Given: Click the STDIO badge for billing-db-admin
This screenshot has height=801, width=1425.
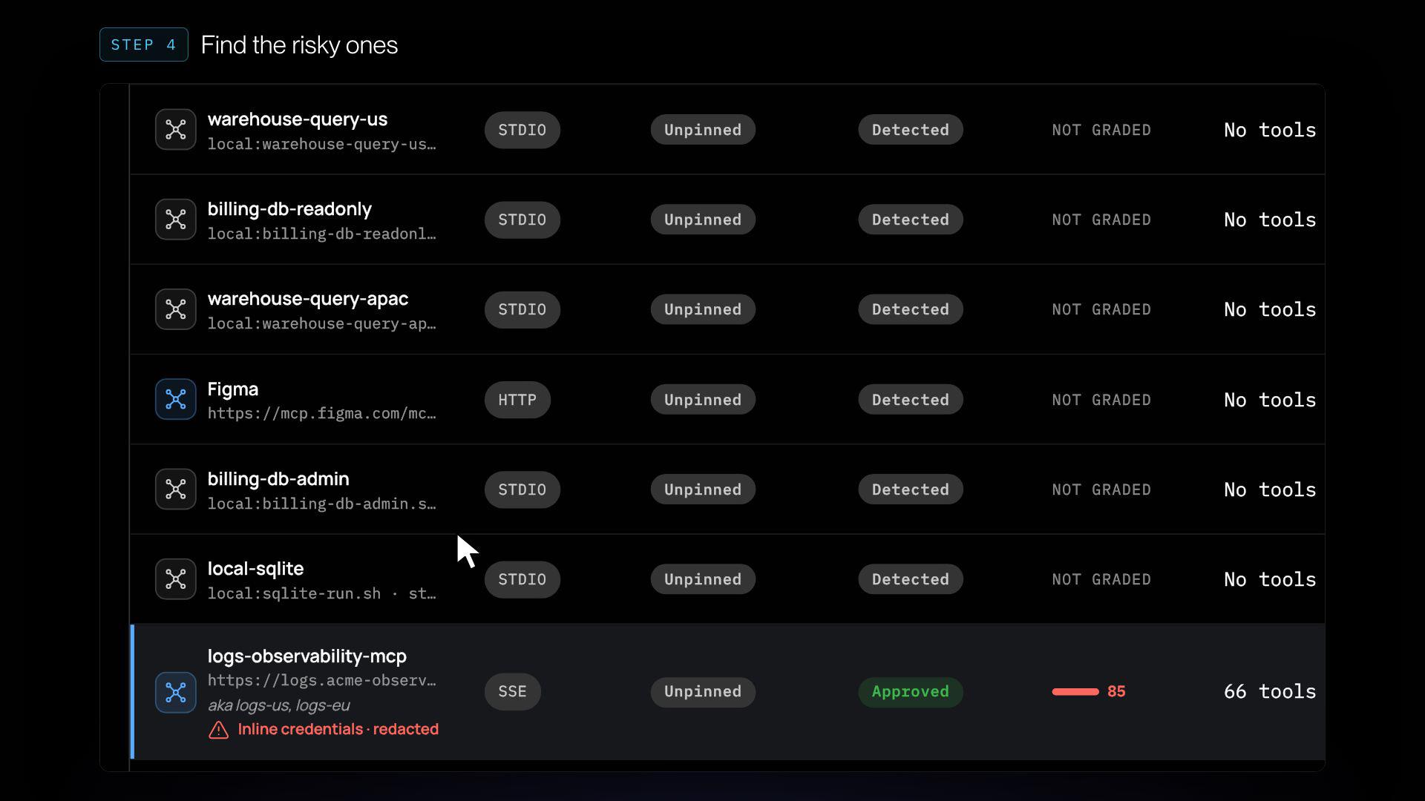Looking at the screenshot, I should (522, 489).
